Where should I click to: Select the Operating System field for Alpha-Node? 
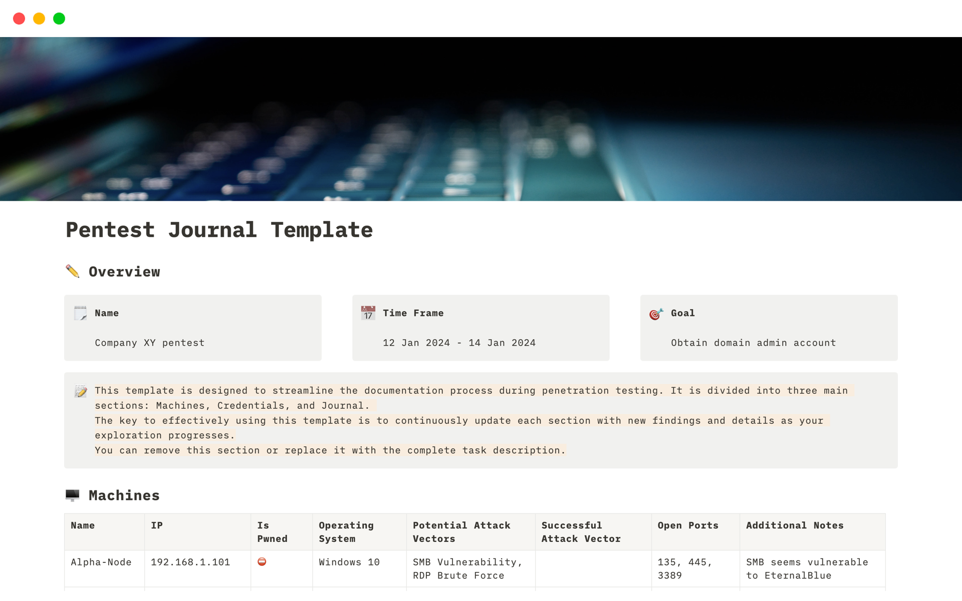click(349, 561)
